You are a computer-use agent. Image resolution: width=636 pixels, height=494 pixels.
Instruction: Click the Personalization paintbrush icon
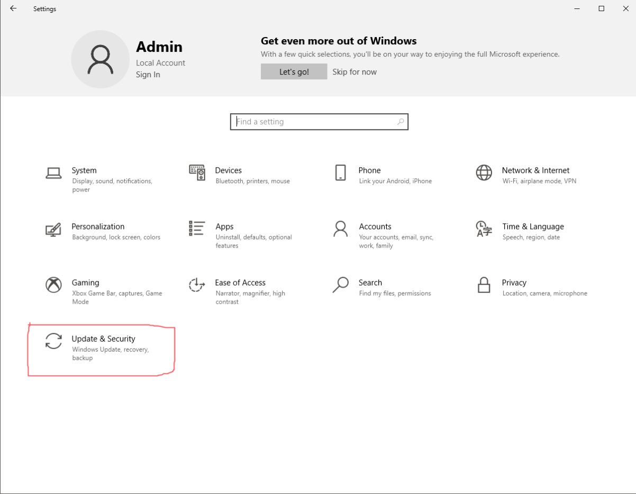coord(53,229)
